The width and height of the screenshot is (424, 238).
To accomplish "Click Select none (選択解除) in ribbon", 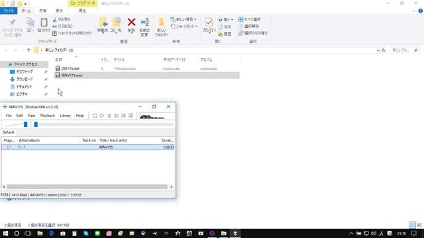I will [249, 26].
